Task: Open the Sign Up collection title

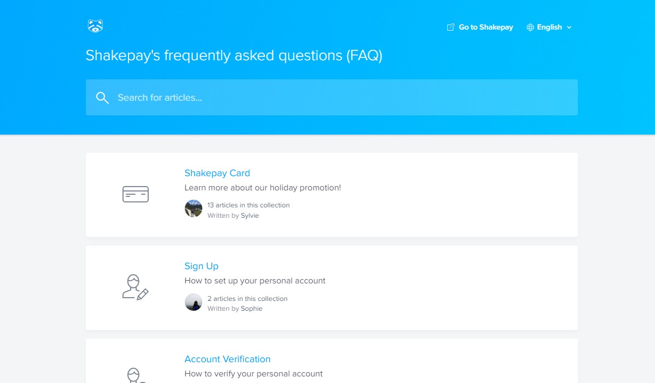Action: [201, 266]
